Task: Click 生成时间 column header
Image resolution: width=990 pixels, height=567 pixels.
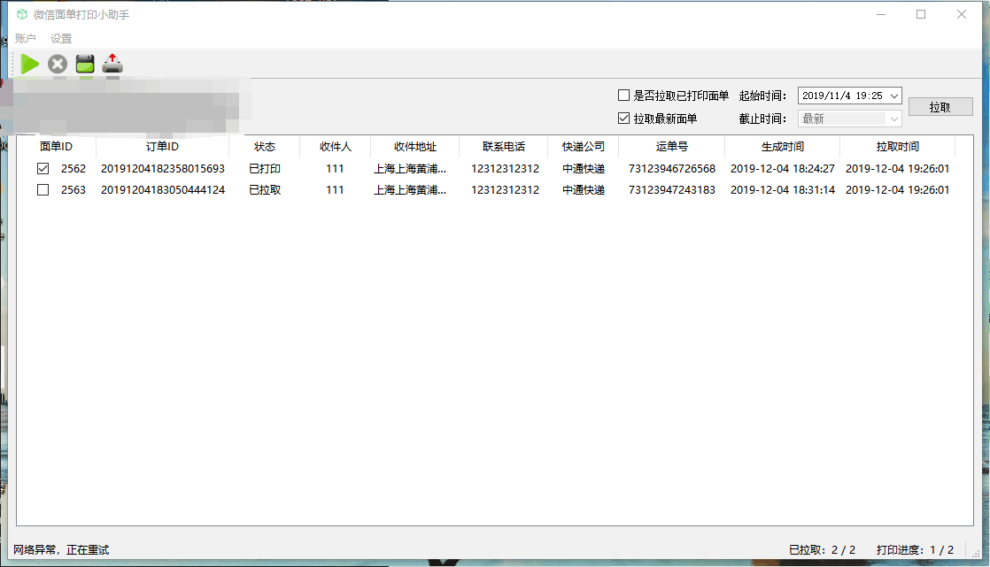Action: tap(782, 146)
